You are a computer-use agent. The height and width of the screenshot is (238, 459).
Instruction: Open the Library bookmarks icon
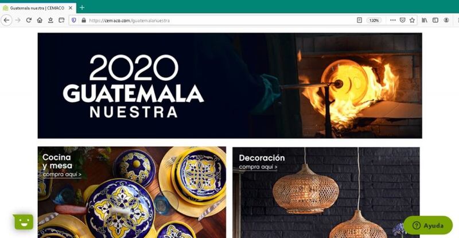point(425,20)
